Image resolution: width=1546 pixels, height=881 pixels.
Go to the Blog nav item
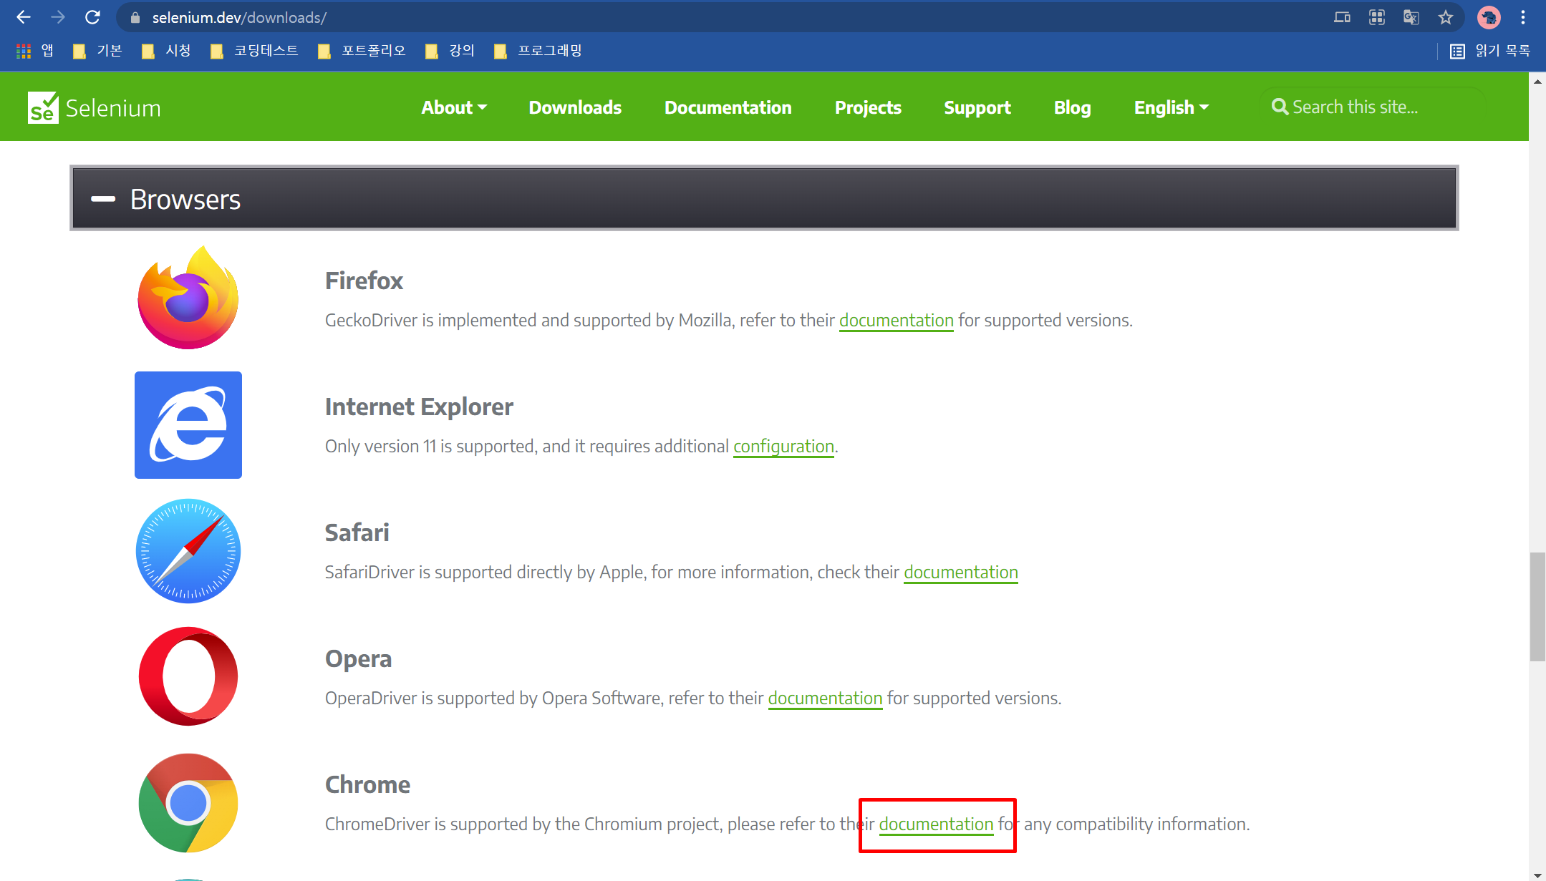[1072, 107]
